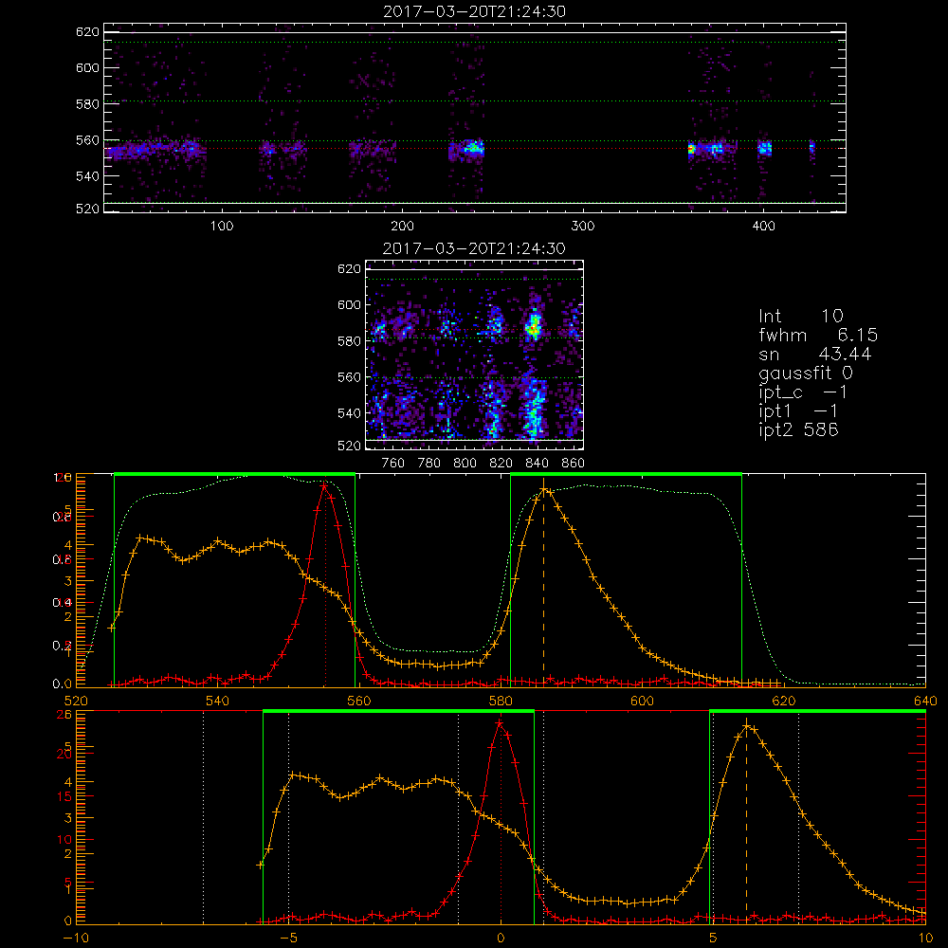Select the 'fwhm 6.15' readout line
Viewport: 948px width, 948px height.
(x=818, y=335)
